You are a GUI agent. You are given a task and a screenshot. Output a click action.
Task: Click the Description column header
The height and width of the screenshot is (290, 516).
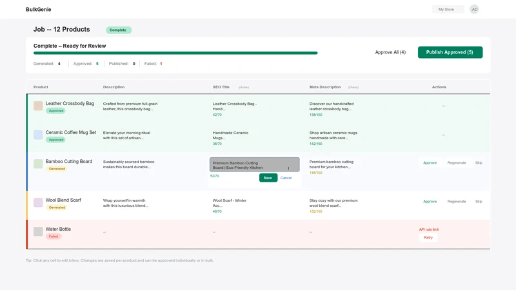coord(114,87)
